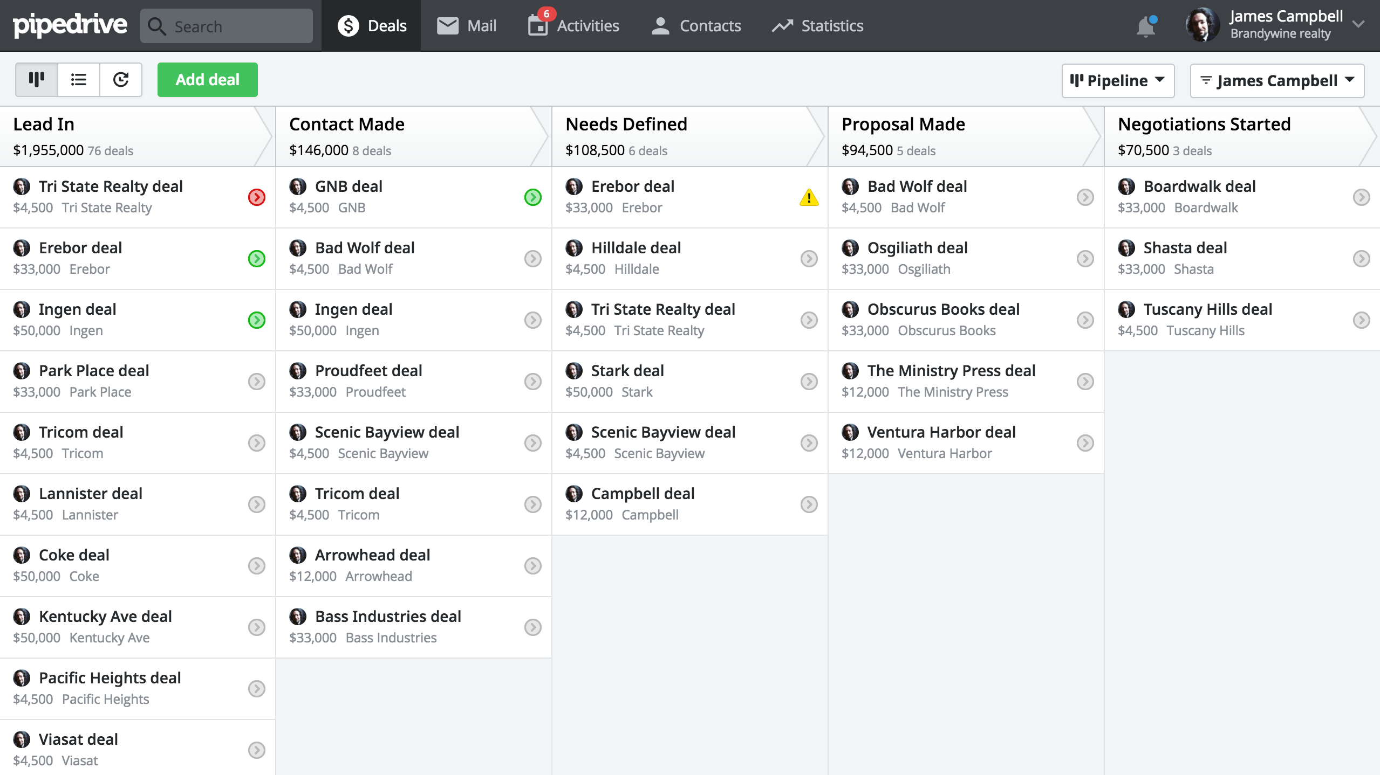Click the red overdue icon on Tri State Realty deal
The image size is (1380, 775).
(x=256, y=197)
